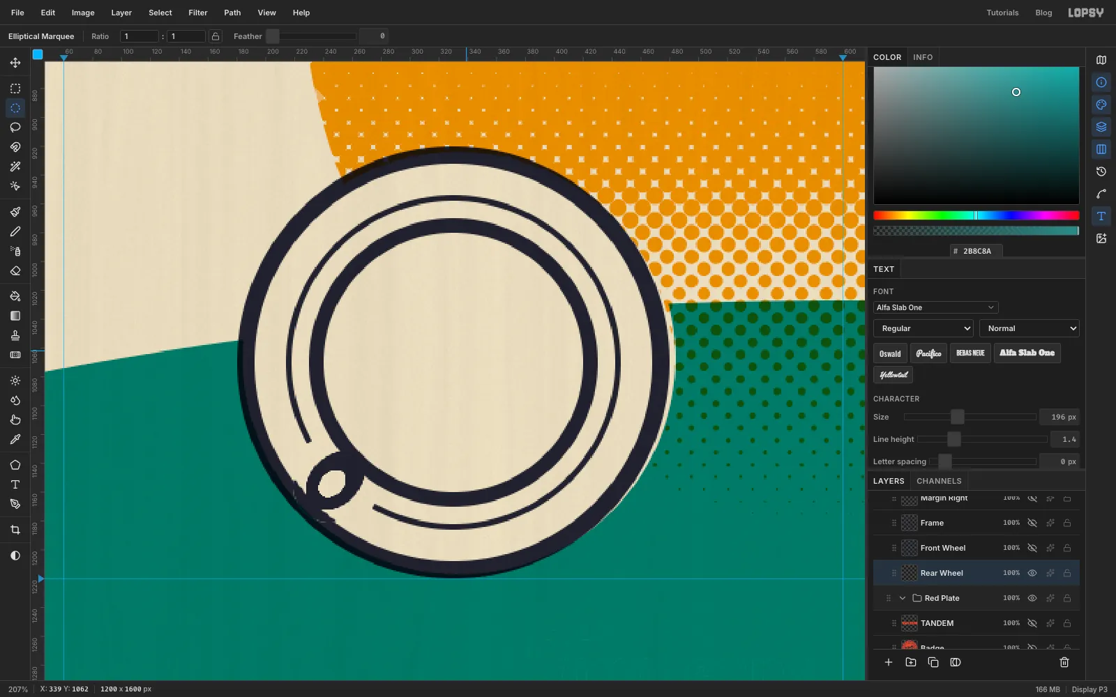Select the Eraser tool

point(15,270)
